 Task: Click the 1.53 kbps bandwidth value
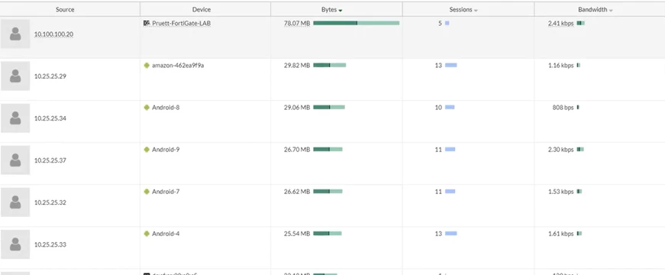click(560, 192)
